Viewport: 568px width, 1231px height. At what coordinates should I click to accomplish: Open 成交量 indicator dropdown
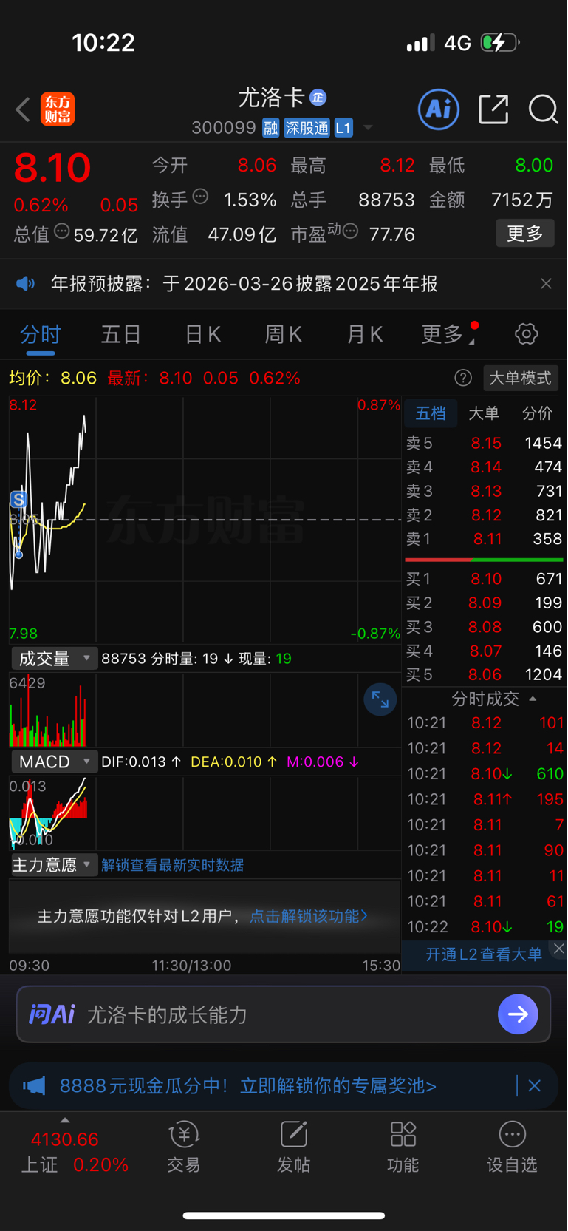pyautogui.click(x=54, y=658)
